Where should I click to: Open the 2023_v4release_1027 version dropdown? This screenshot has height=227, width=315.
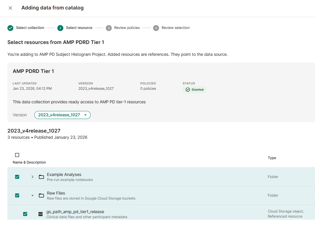[x=62, y=115]
